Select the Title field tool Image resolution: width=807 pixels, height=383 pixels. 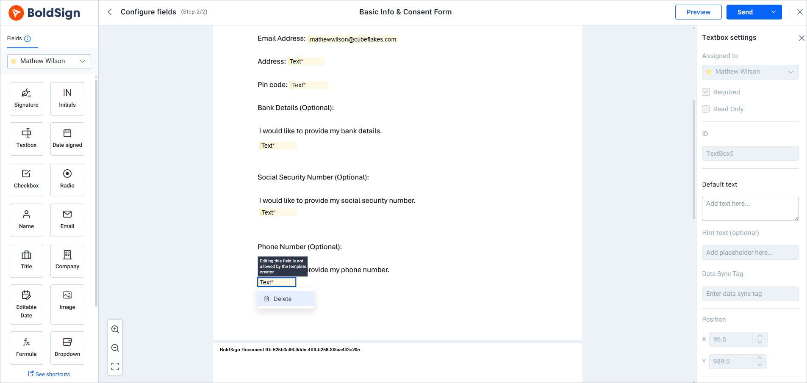pos(26,261)
